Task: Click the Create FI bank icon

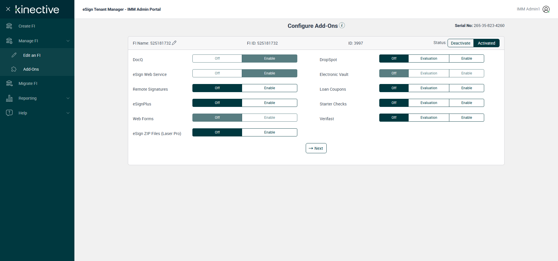Action: coord(9,26)
